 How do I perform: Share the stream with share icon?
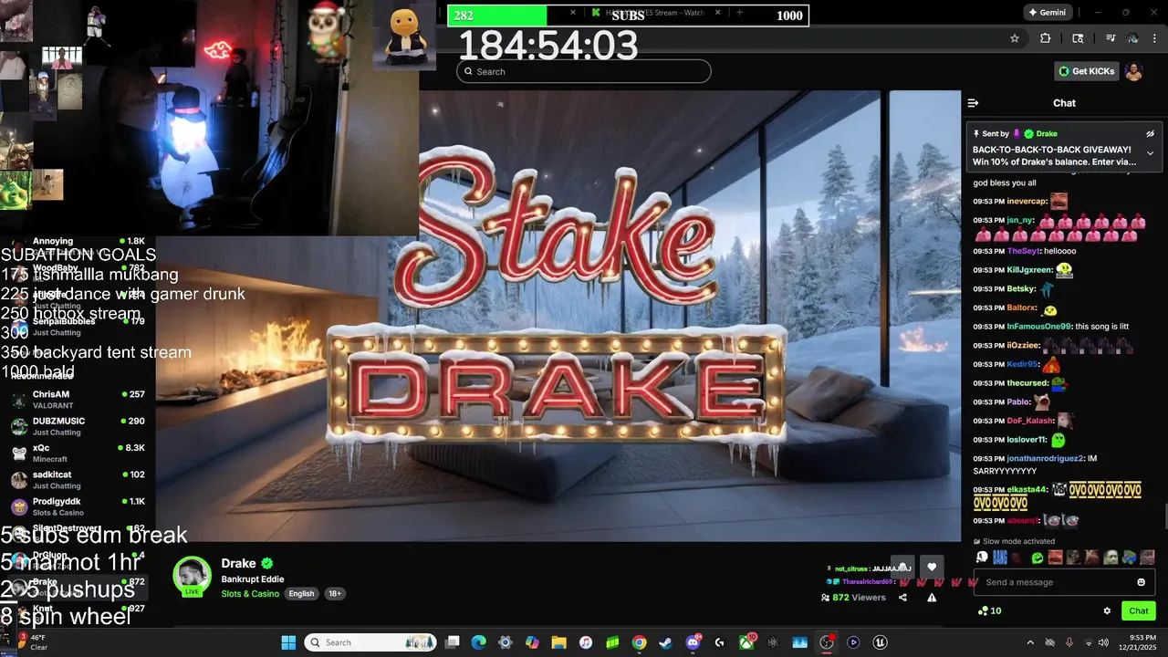(902, 598)
